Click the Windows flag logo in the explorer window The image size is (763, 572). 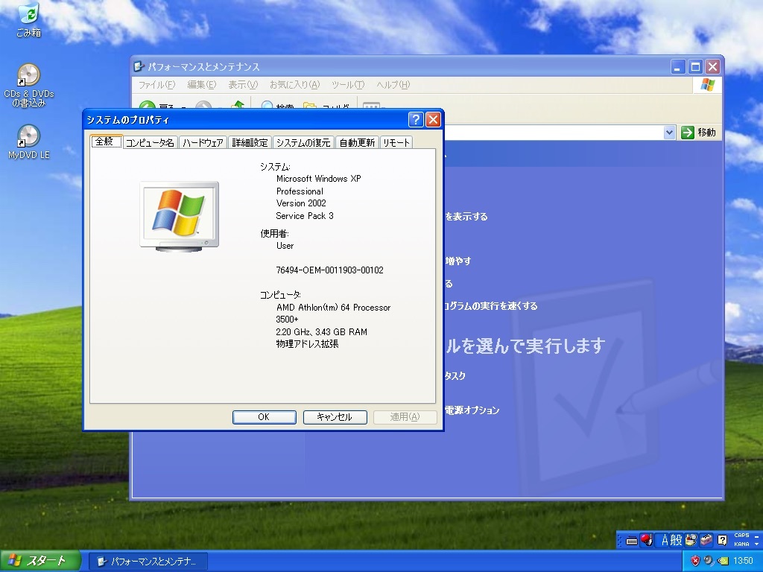708,85
